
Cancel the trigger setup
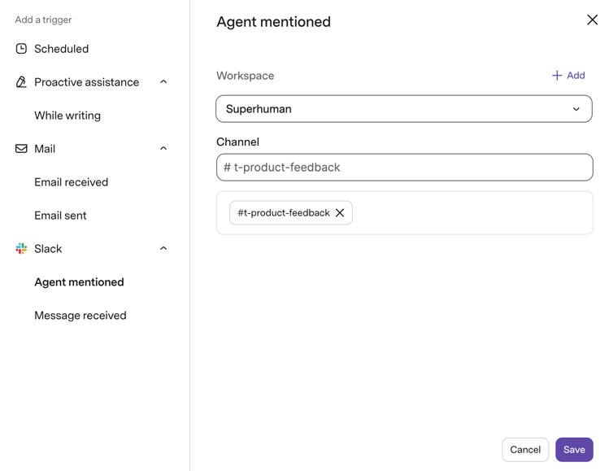pos(525,450)
